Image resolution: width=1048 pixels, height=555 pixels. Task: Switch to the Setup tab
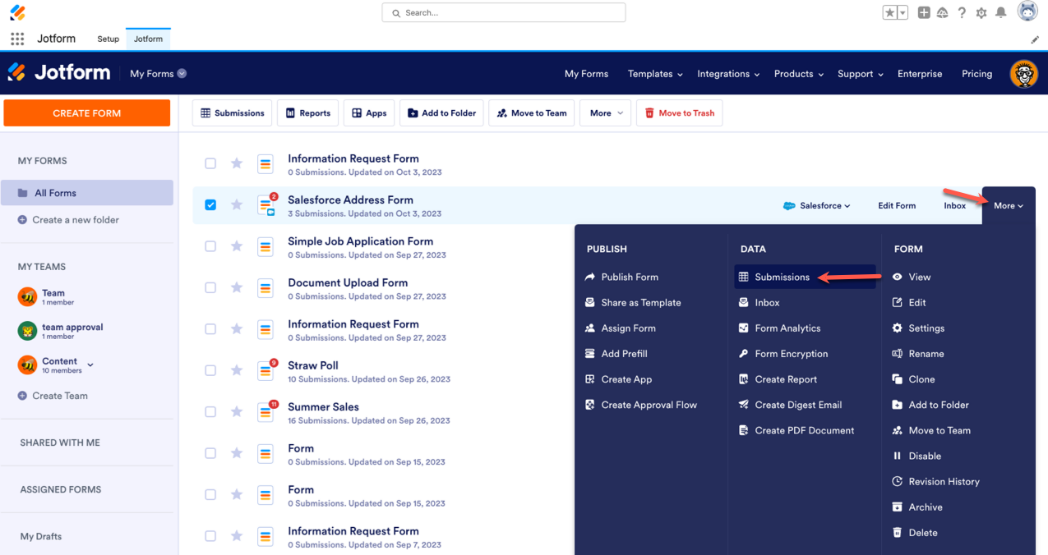108,39
